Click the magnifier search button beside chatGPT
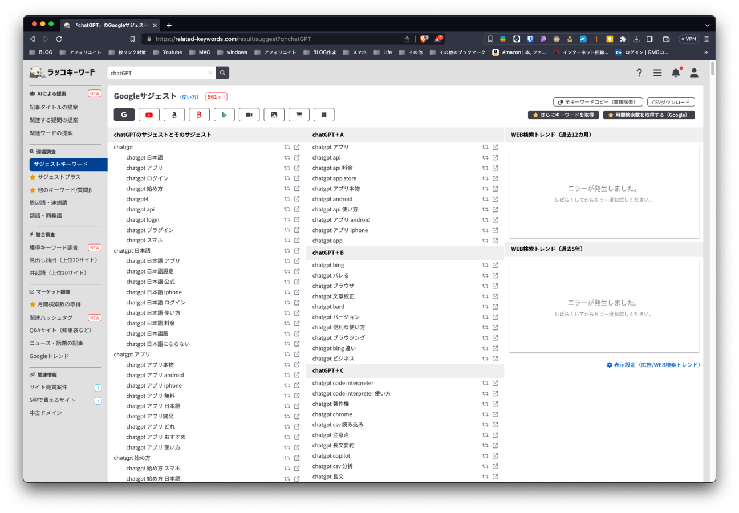 coord(223,73)
